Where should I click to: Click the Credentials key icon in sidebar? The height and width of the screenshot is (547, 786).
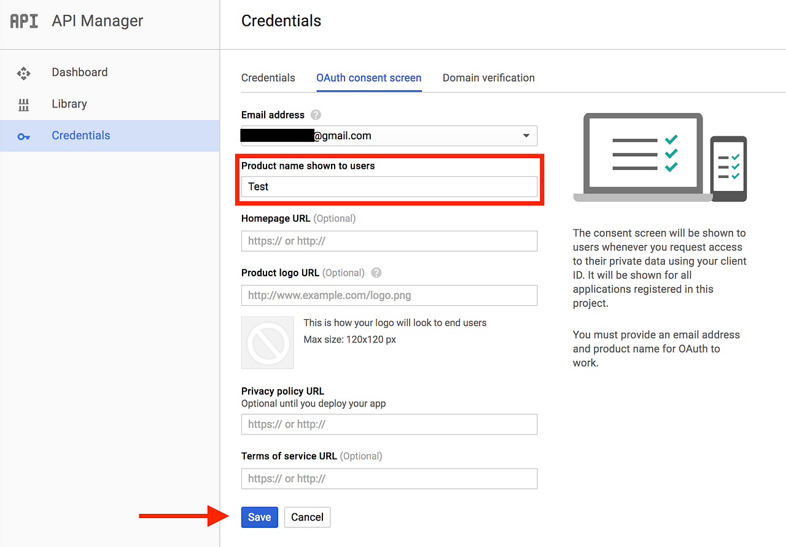23,136
